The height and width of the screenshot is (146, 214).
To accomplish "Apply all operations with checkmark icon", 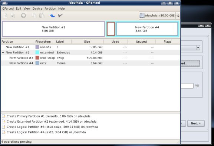I will tap(60, 16).
